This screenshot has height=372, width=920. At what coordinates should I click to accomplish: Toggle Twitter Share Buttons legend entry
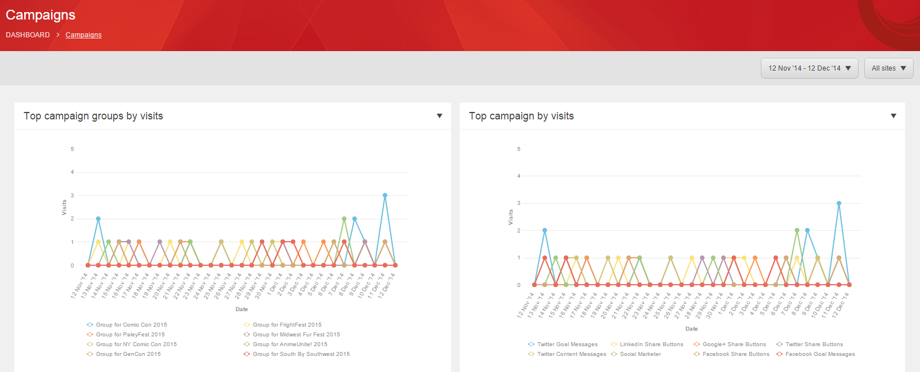click(x=810, y=344)
